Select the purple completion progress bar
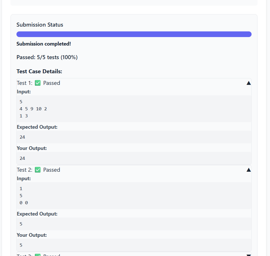The width and height of the screenshot is (270, 256). 134,34
